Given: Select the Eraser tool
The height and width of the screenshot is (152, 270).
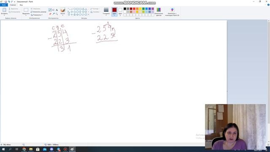Looking at the screenshot, I should pos(50,14).
